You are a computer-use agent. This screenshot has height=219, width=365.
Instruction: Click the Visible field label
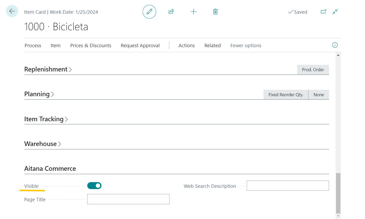click(x=31, y=186)
